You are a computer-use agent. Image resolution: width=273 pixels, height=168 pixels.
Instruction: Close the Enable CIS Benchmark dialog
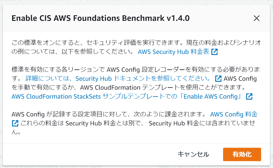click(x=257, y=18)
